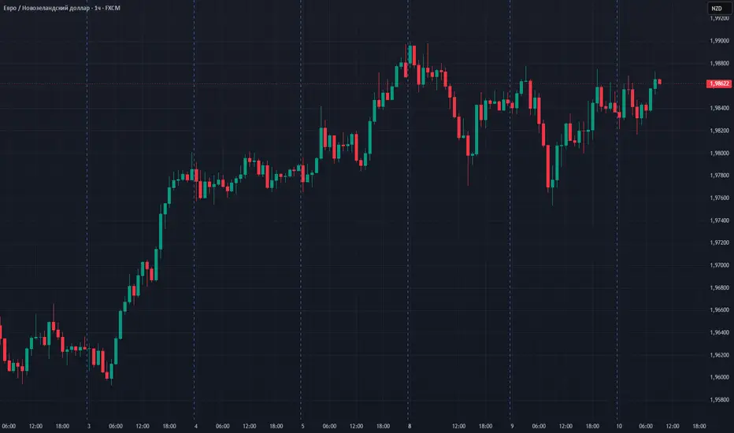Open the NZD currency selector
This screenshot has height=433, width=734.
(x=717, y=8)
